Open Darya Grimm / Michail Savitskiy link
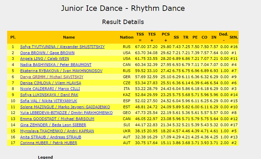 point(52,77)
